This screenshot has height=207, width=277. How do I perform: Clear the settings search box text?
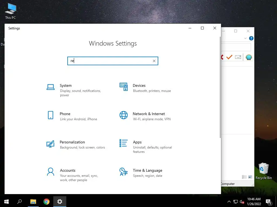click(x=154, y=61)
